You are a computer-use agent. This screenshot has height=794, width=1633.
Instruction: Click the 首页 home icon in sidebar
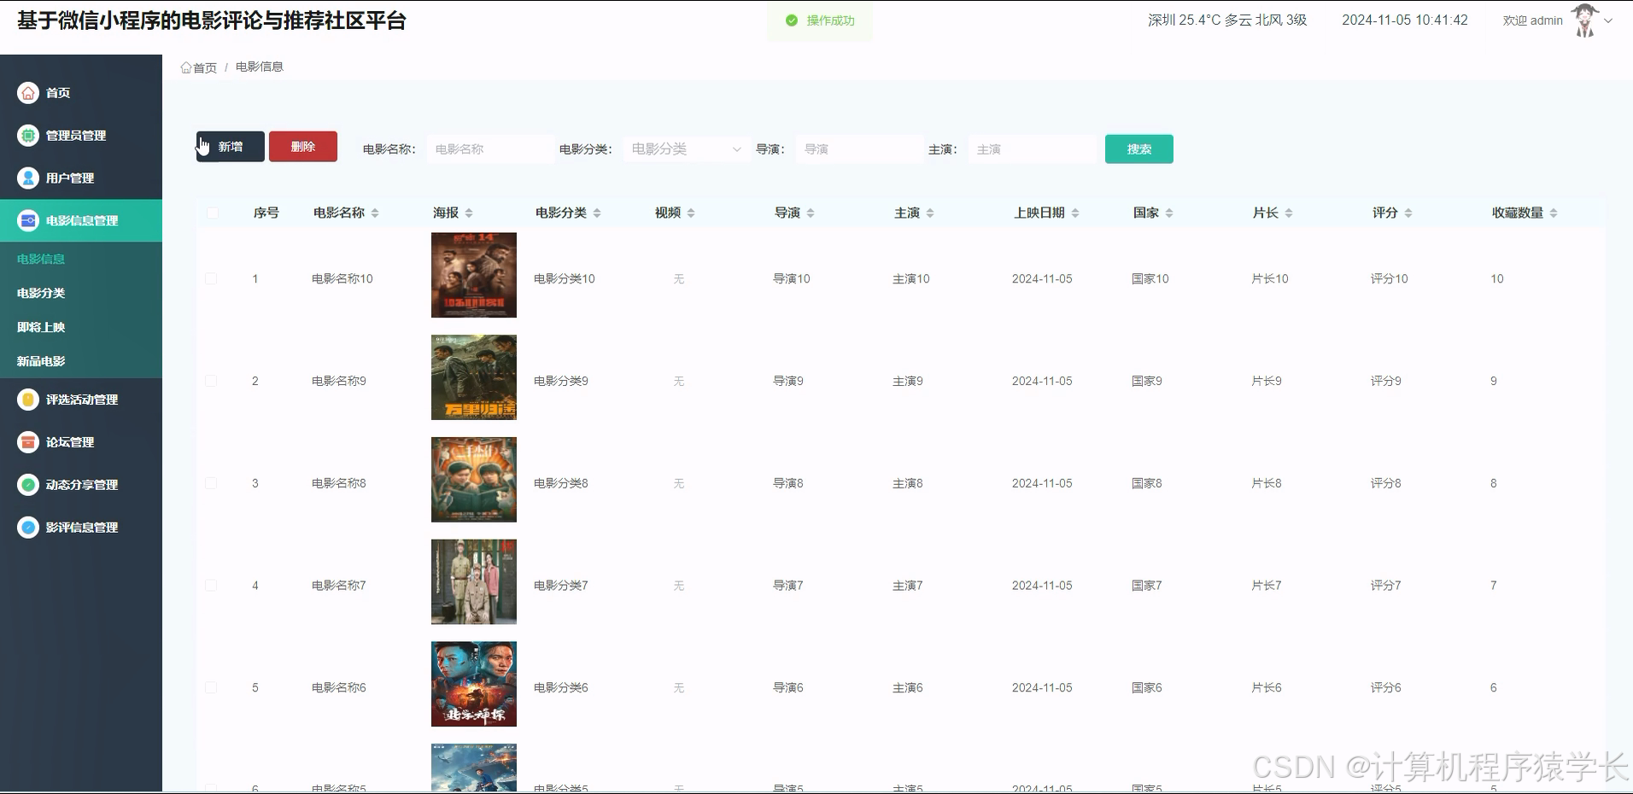pyautogui.click(x=28, y=92)
